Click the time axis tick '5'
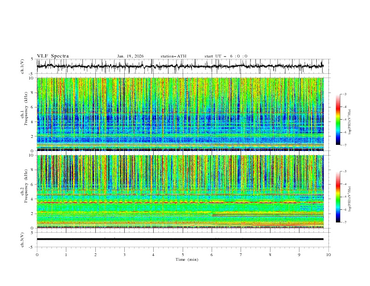The image size is (370, 286). pos(183,255)
